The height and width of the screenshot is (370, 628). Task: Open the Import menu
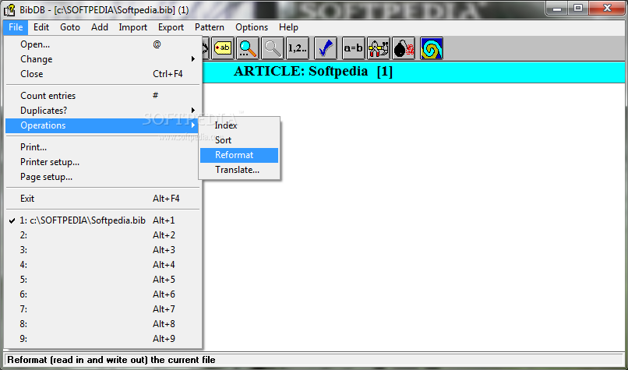coord(133,27)
